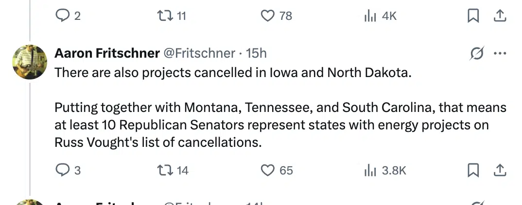Open the three-dot more menu on Fritschner's tweet
This screenshot has width=522, height=205.
click(x=500, y=54)
